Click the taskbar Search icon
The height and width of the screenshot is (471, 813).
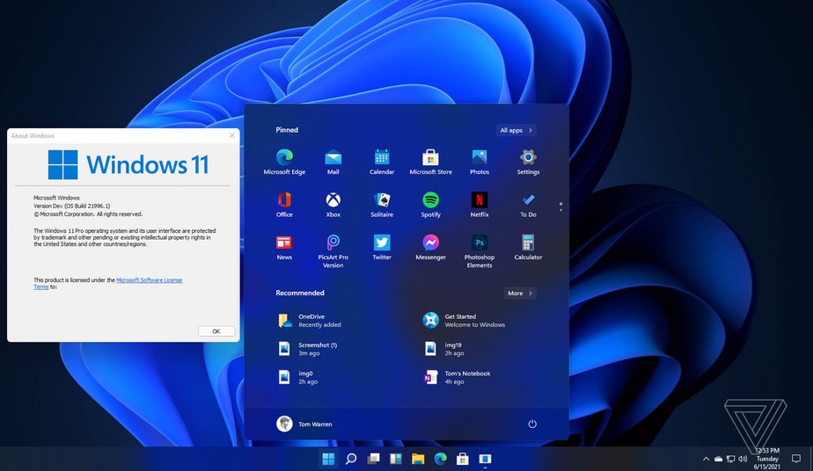(x=351, y=459)
